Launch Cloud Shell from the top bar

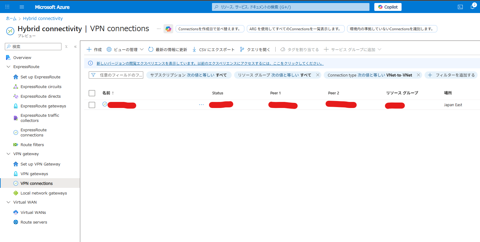(460, 7)
